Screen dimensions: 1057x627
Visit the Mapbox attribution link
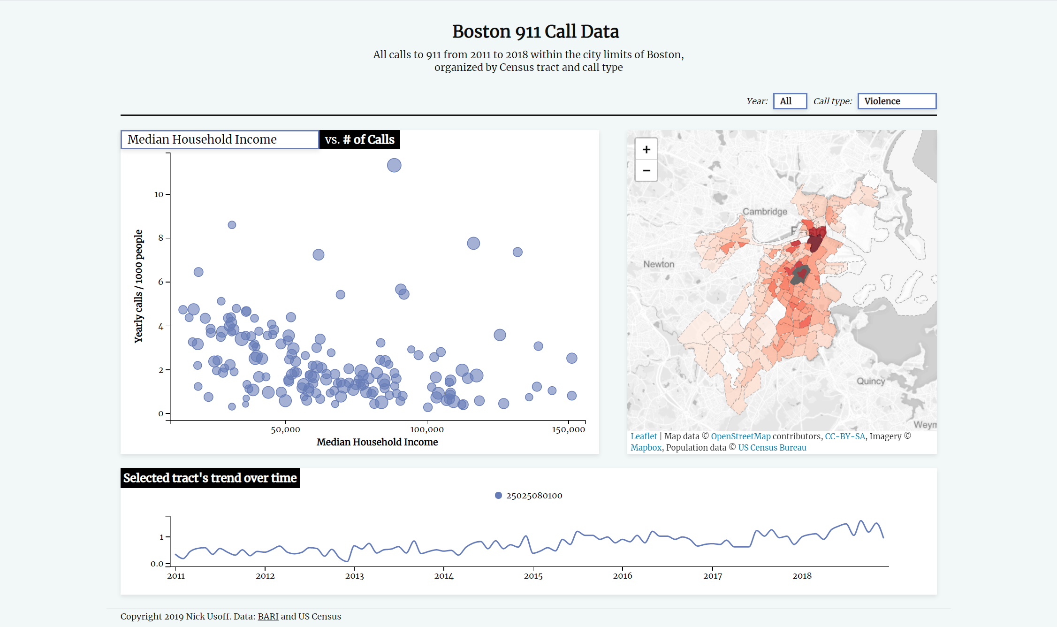646,447
